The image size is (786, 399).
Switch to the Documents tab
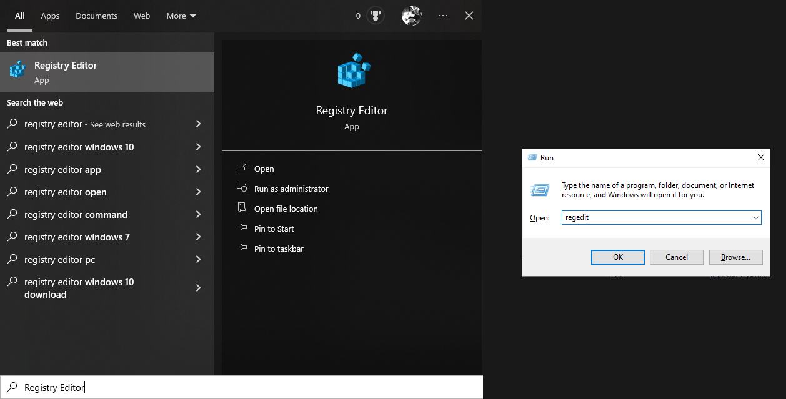[96, 16]
